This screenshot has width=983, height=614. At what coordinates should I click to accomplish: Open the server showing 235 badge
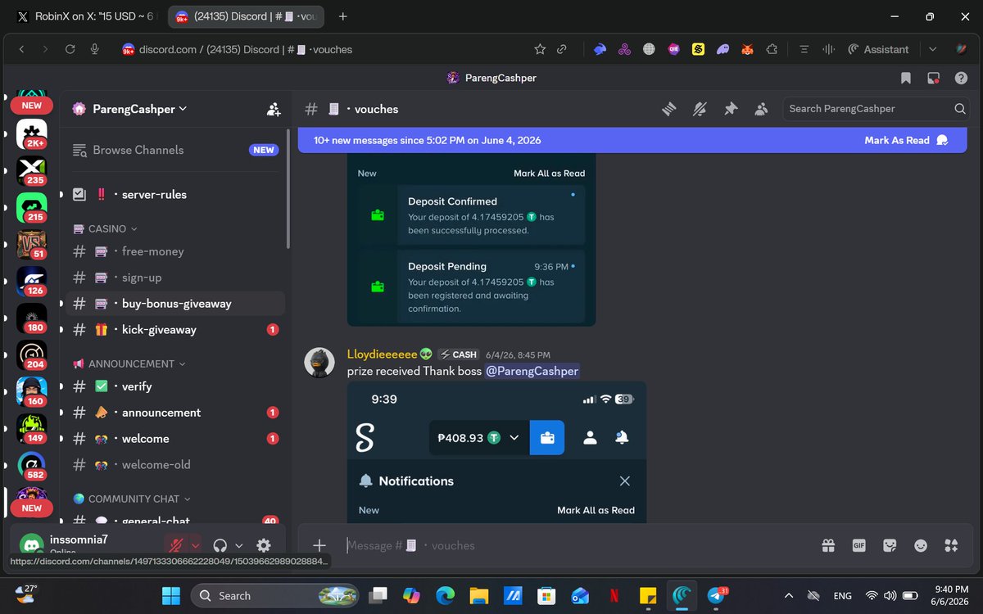point(32,170)
